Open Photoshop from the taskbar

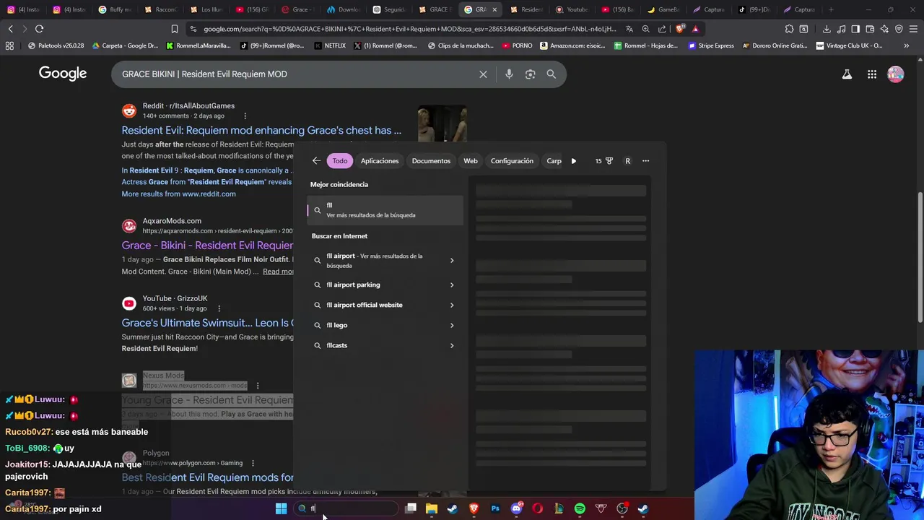pyautogui.click(x=495, y=508)
